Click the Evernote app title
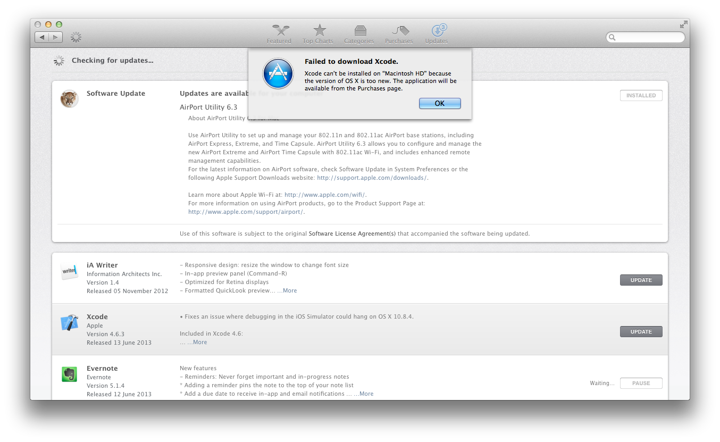The image size is (720, 442). pyautogui.click(x=102, y=368)
